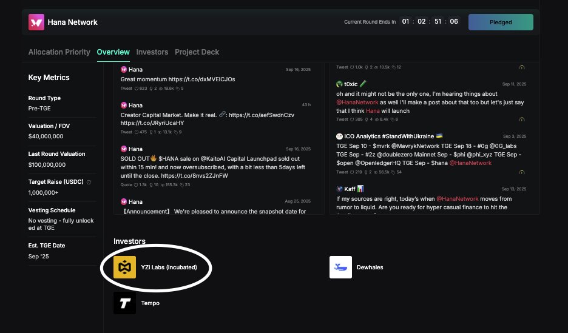Click the t0xic username

click(x=351, y=84)
